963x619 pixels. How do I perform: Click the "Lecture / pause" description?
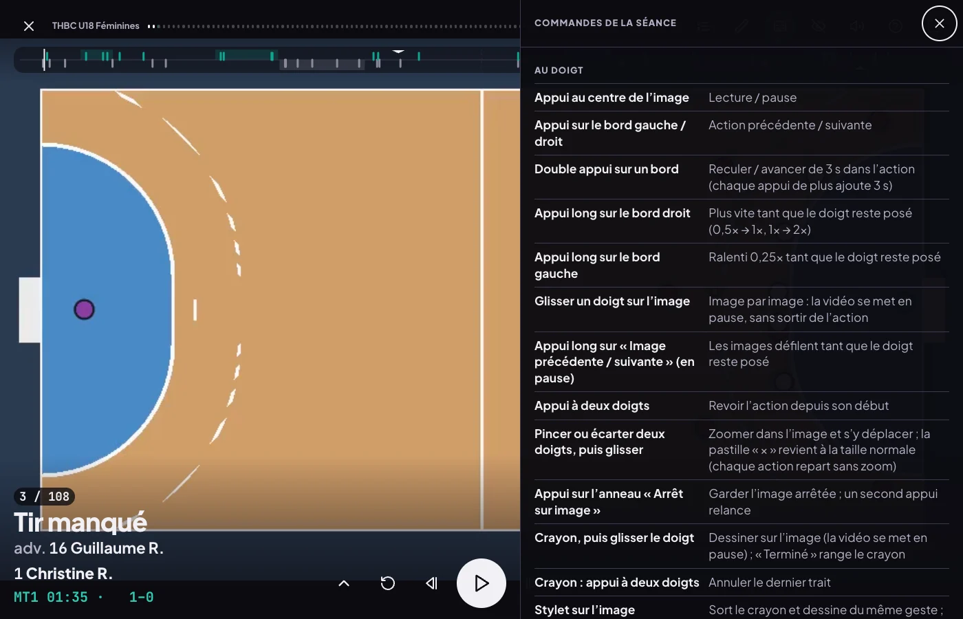coord(753,98)
